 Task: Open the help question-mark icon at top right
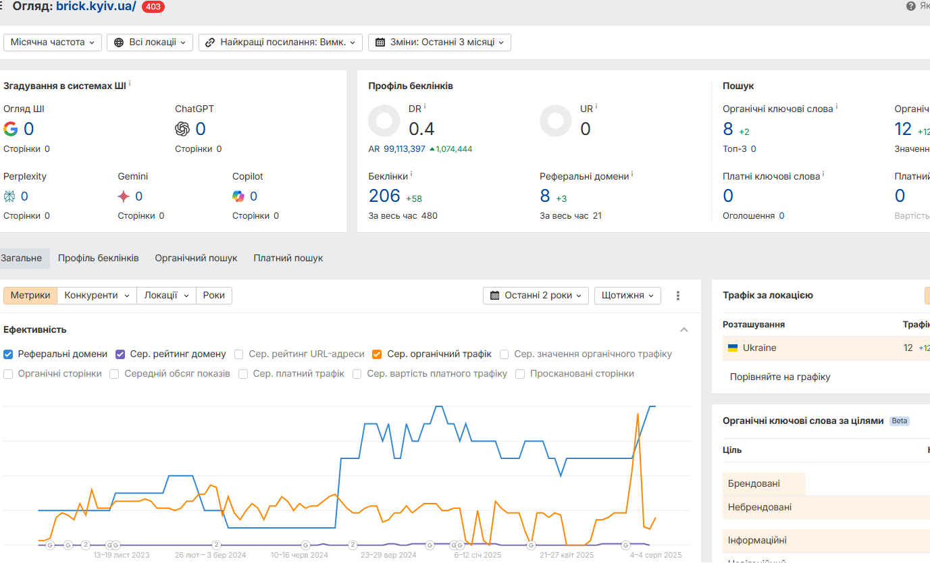point(910,6)
